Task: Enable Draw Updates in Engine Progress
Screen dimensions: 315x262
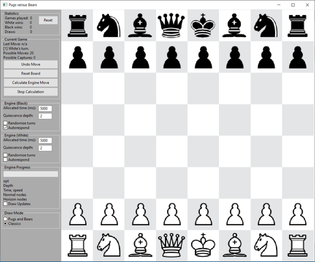Action: 5,203
